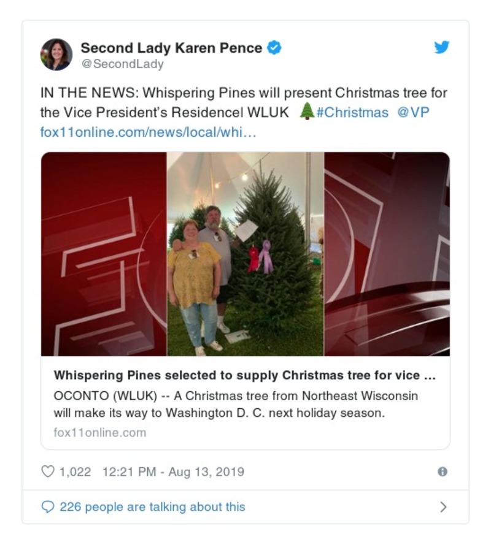This screenshot has height=545, width=491.
Task: Click the OCONTO (WLUK) article description
Action: coord(236,404)
